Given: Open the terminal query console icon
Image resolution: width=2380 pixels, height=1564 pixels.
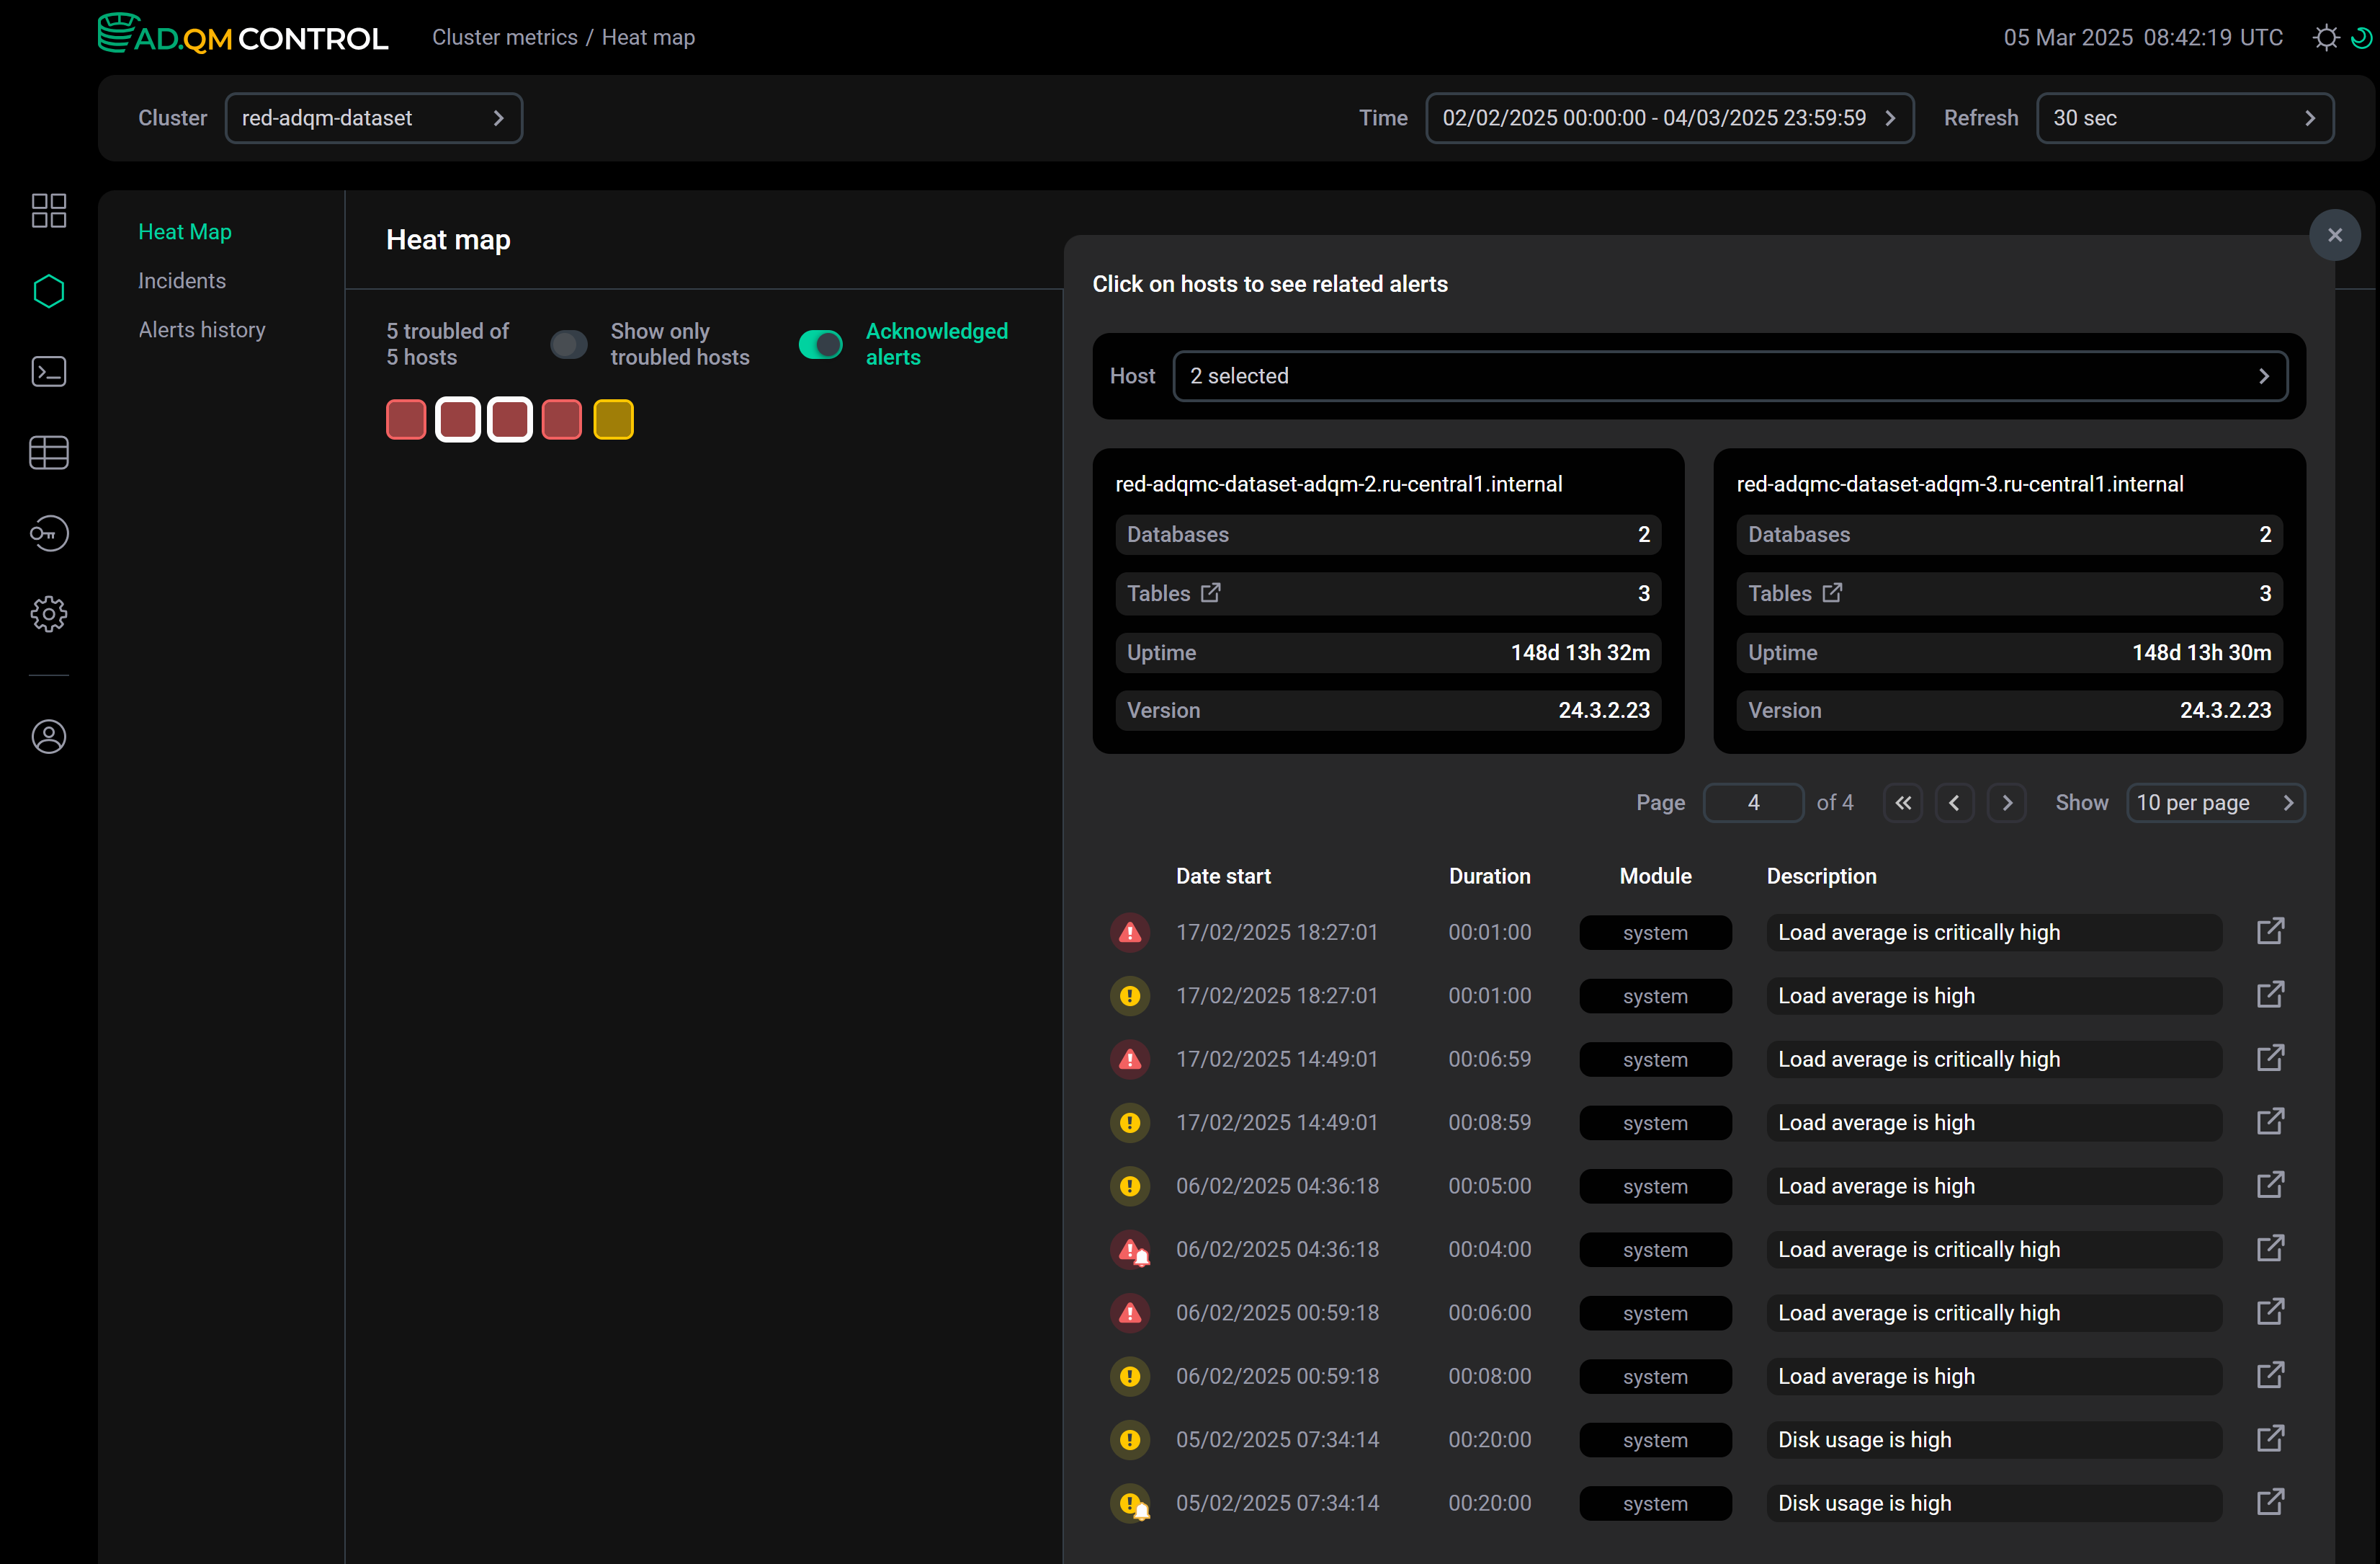Looking at the screenshot, I should [x=48, y=371].
